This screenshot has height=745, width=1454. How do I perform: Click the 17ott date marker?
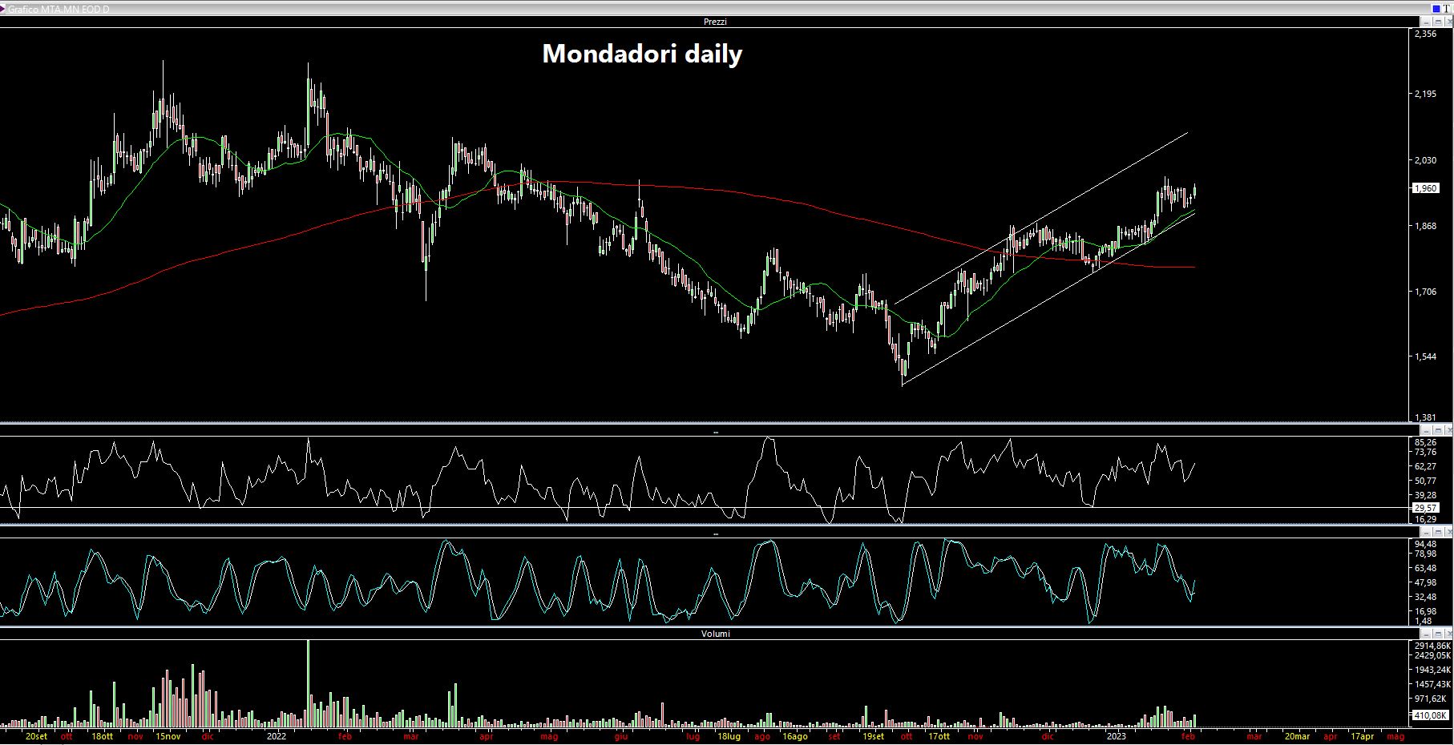[939, 736]
